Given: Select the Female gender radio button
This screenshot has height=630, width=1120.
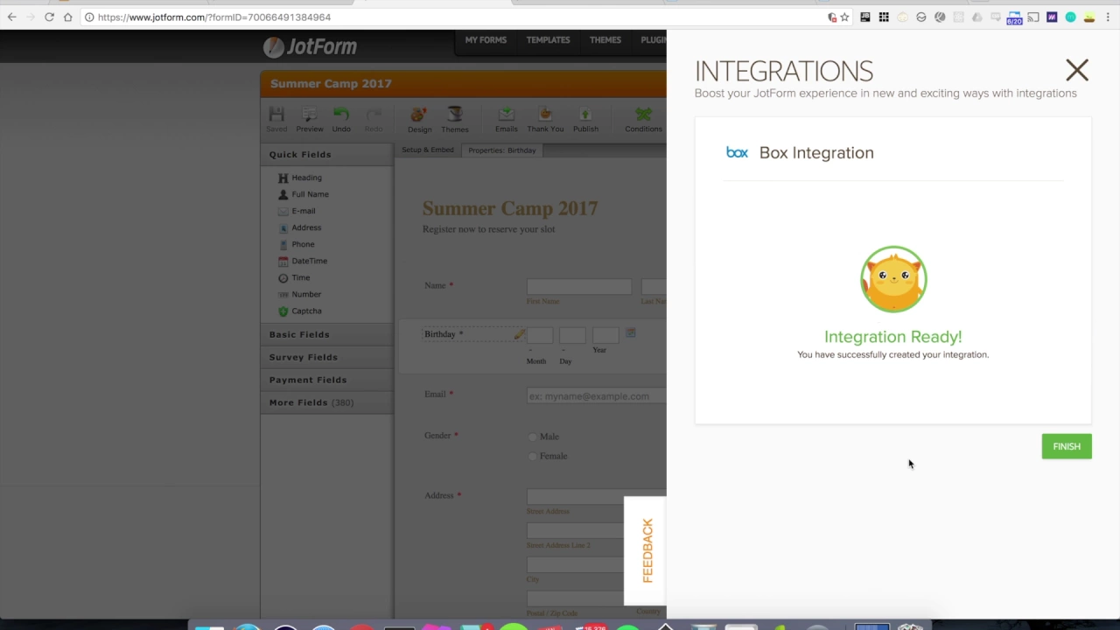Looking at the screenshot, I should tap(533, 456).
